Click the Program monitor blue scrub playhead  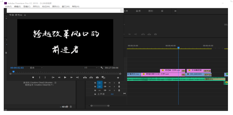coord(14,72)
